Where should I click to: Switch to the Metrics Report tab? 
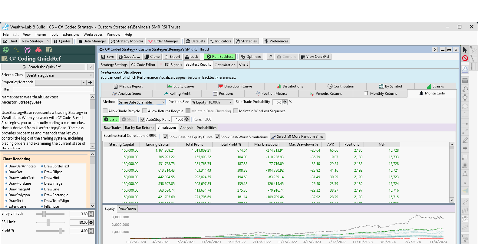coord(128,86)
